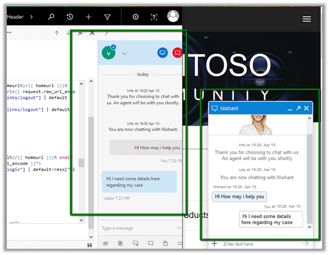329x255 pixels.
Task: Click the plus icon to create new
Action: click(x=88, y=17)
